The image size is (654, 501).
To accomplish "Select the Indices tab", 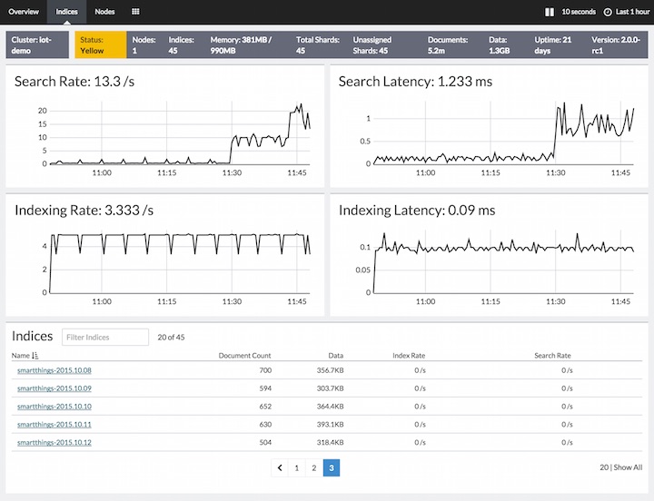I will click(66, 12).
